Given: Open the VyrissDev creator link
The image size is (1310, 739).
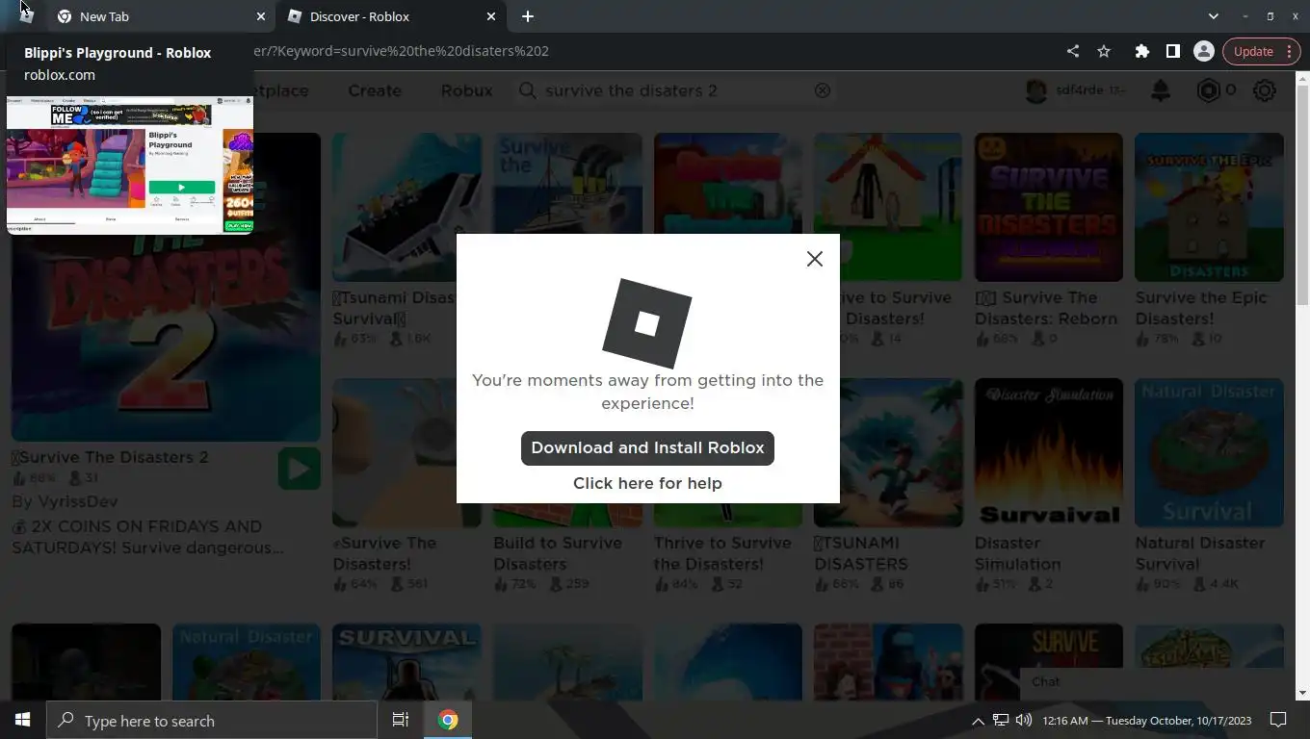Looking at the screenshot, I should click(x=77, y=501).
